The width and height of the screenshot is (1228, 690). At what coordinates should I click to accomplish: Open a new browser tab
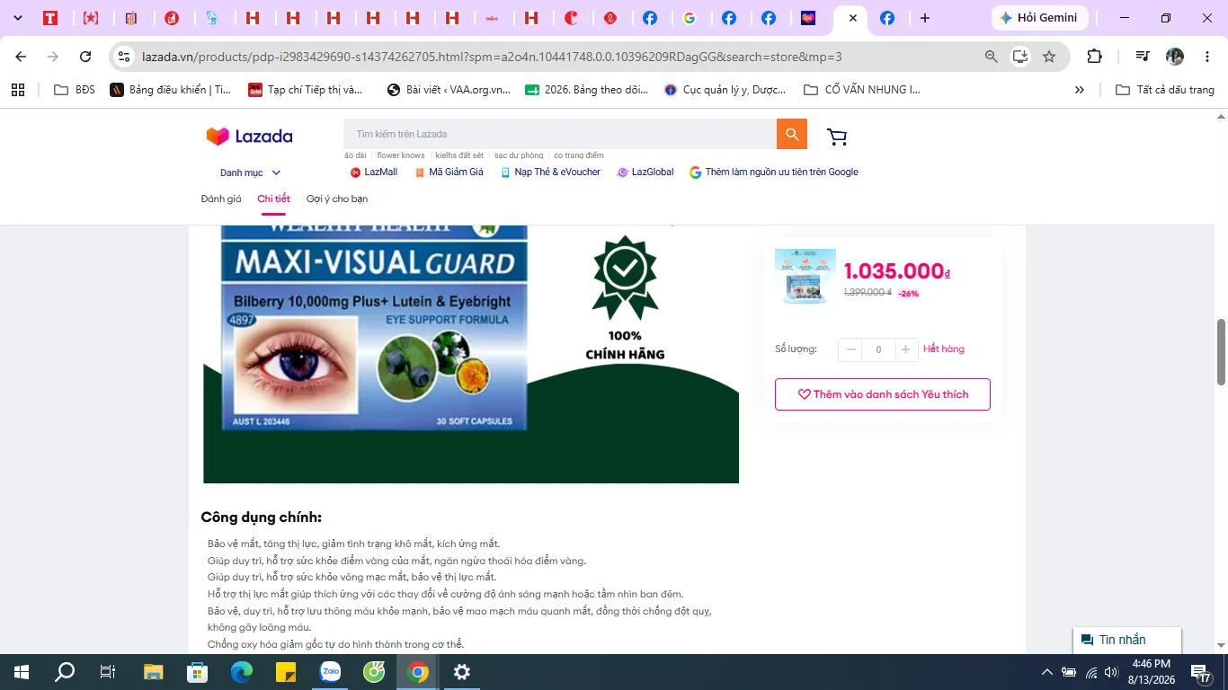[x=925, y=18]
